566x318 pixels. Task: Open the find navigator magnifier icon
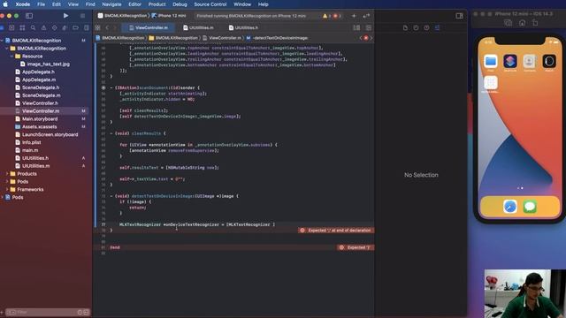[33, 27]
